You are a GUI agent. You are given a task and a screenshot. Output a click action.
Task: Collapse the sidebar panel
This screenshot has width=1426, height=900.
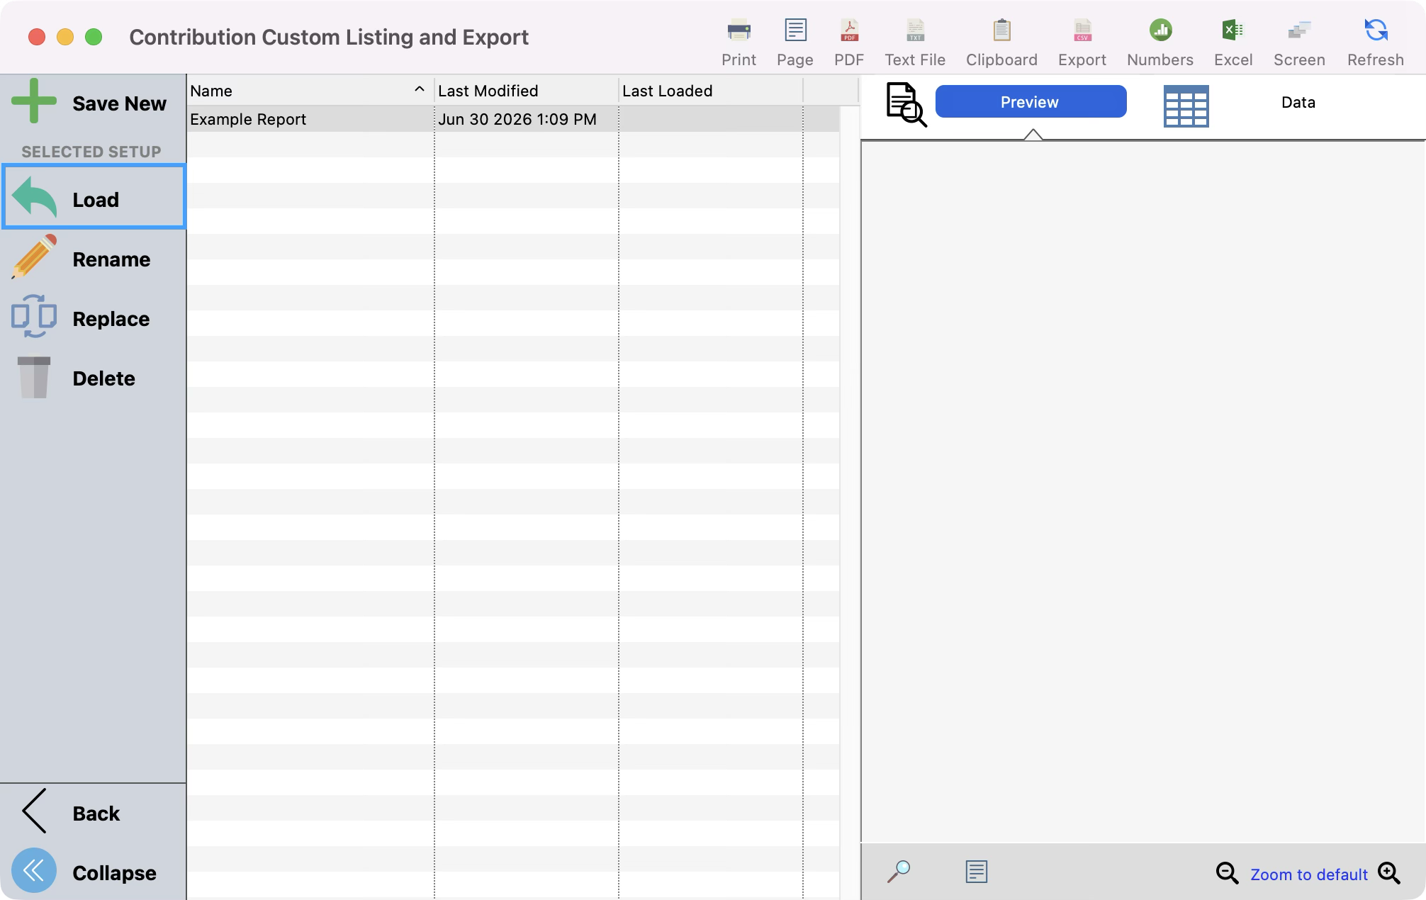click(x=94, y=872)
